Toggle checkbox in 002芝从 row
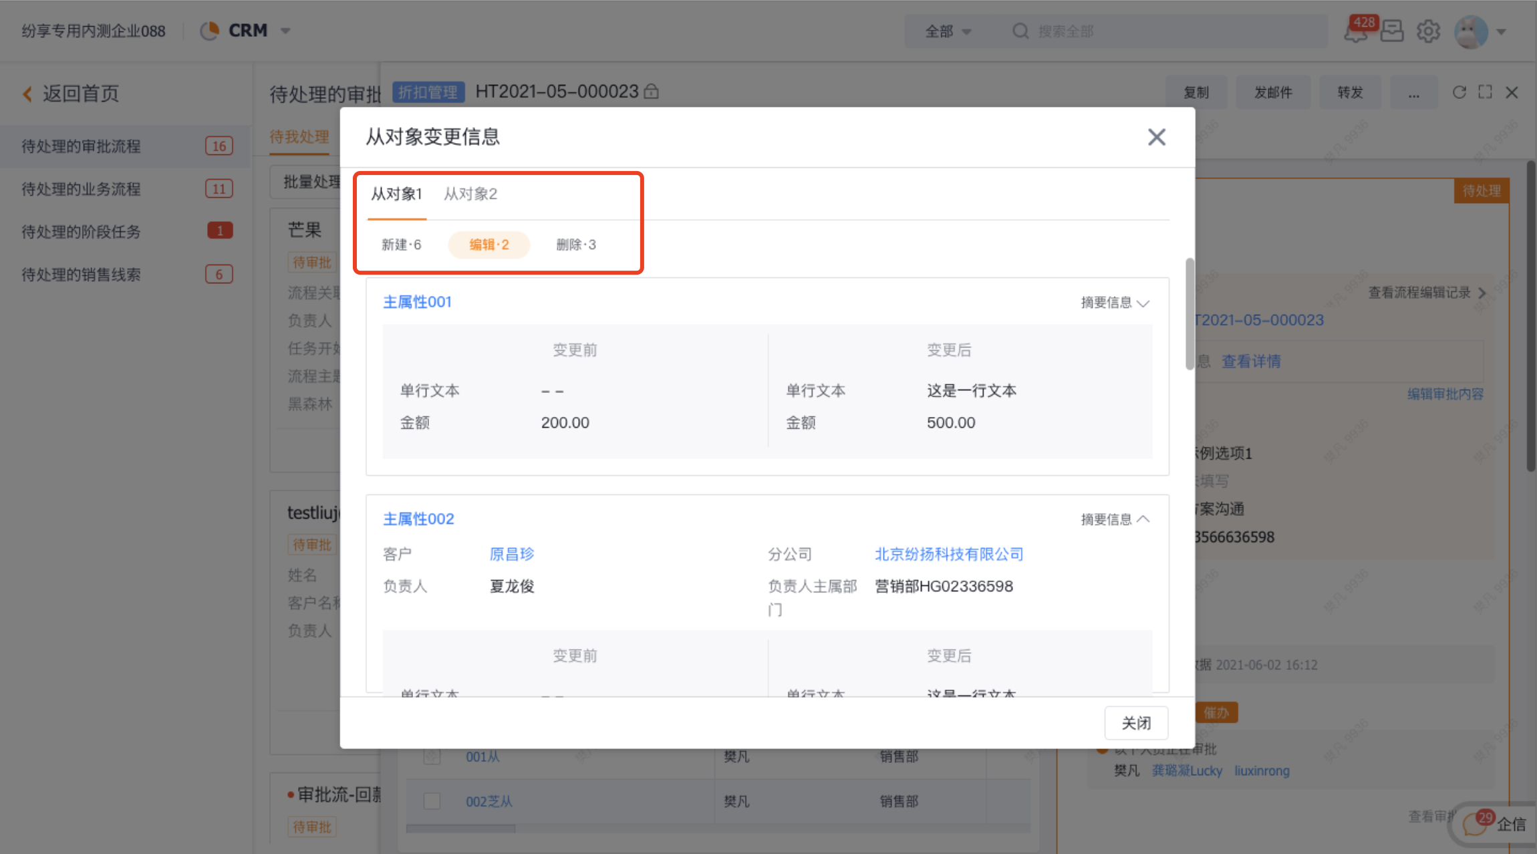This screenshot has width=1537, height=854. (432, 801)
